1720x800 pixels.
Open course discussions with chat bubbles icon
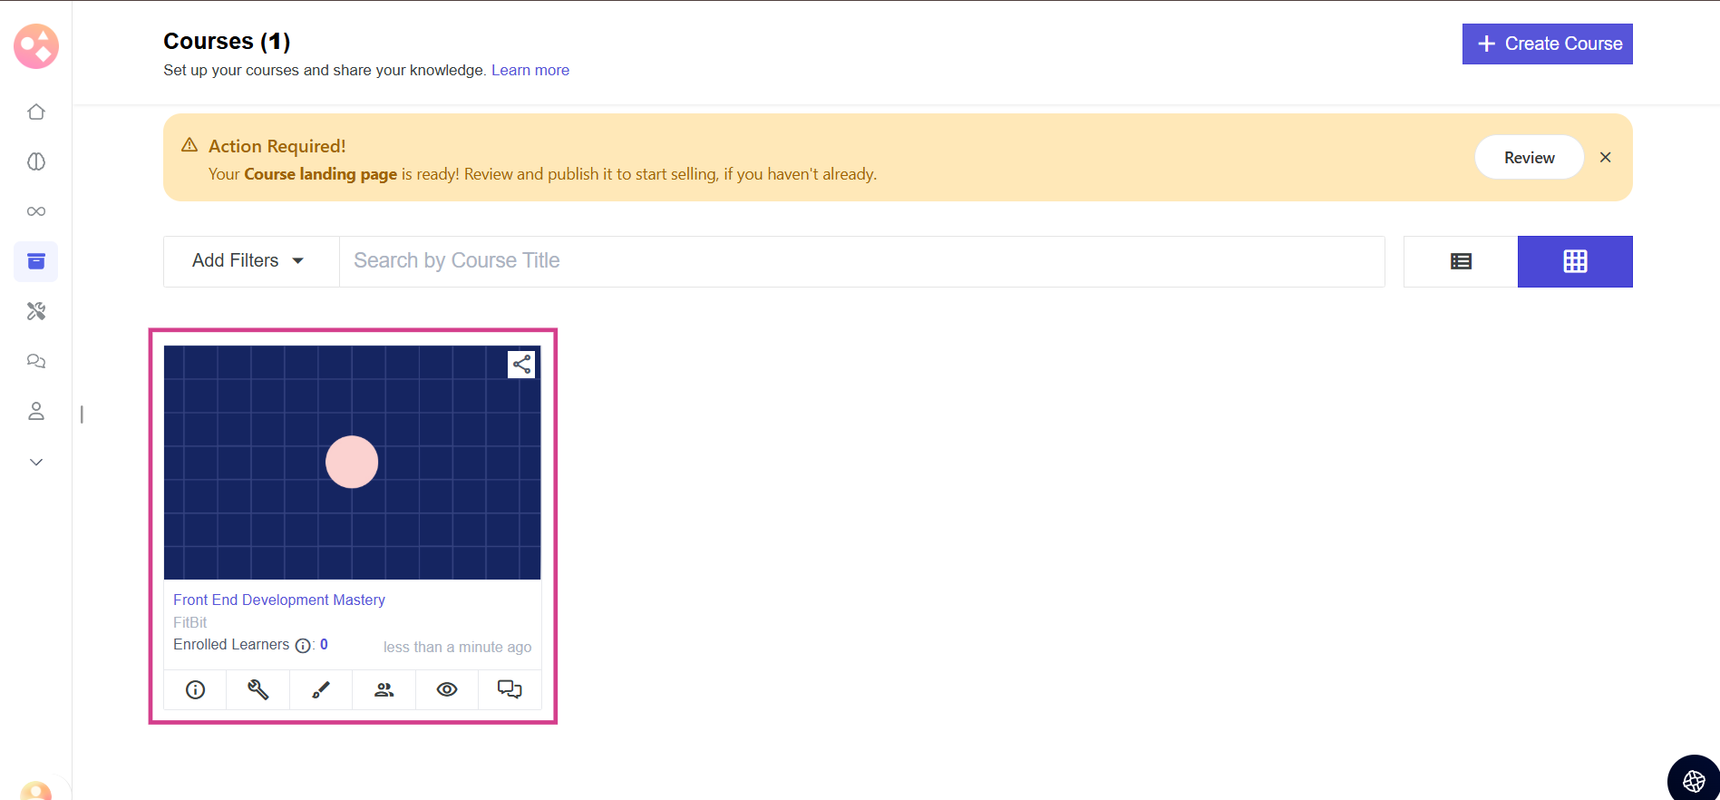[x=510, y=689]
